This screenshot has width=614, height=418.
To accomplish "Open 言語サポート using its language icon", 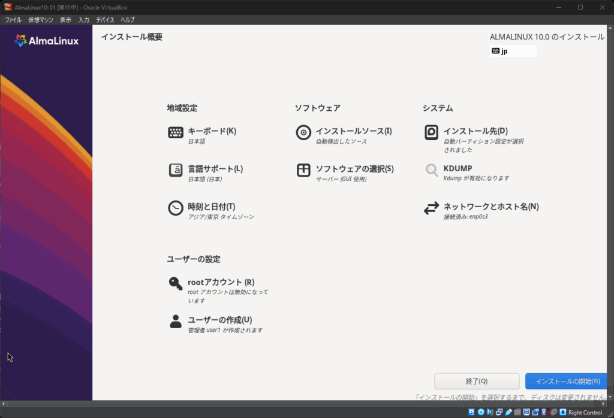I will 176,171.
